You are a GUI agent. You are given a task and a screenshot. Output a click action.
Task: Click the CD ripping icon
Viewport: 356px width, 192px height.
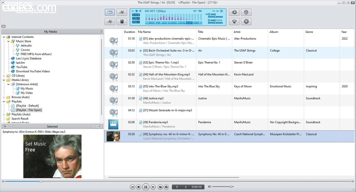tap(234, 12)
